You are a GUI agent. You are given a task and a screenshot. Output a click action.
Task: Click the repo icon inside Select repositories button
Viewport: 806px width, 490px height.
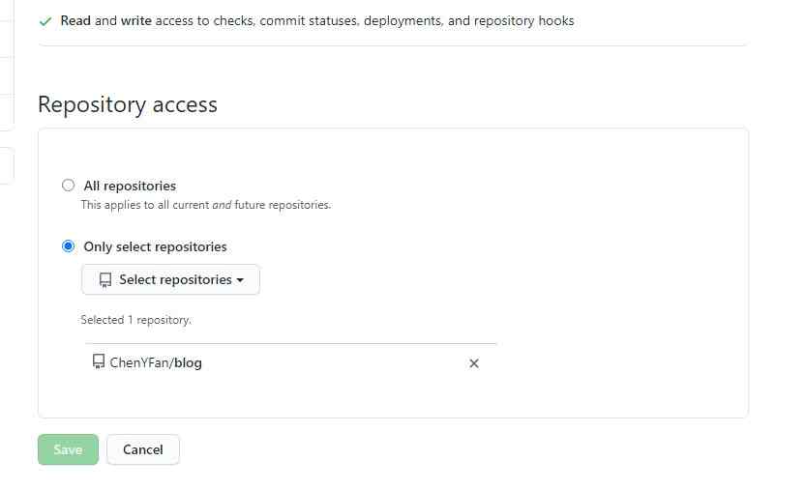tap(104, 280)
